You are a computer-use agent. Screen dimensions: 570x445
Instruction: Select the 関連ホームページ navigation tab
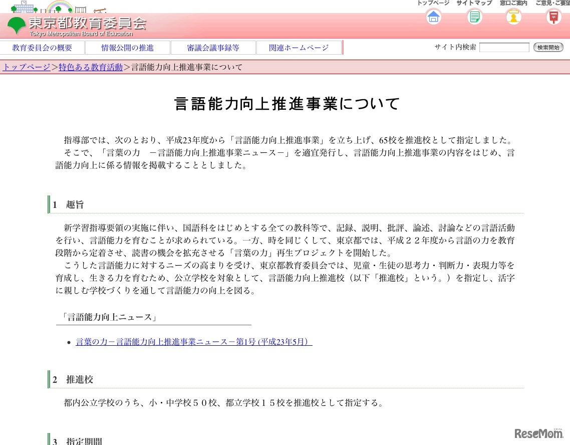pos(299,47)
